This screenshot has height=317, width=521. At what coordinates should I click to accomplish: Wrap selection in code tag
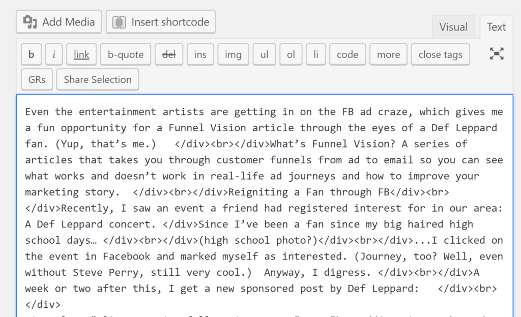(348, 54)
